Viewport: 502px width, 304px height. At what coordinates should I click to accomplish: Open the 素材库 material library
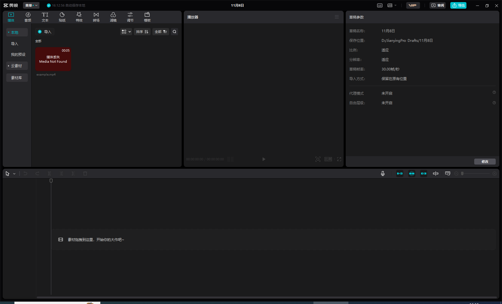[x=17, y=78]
